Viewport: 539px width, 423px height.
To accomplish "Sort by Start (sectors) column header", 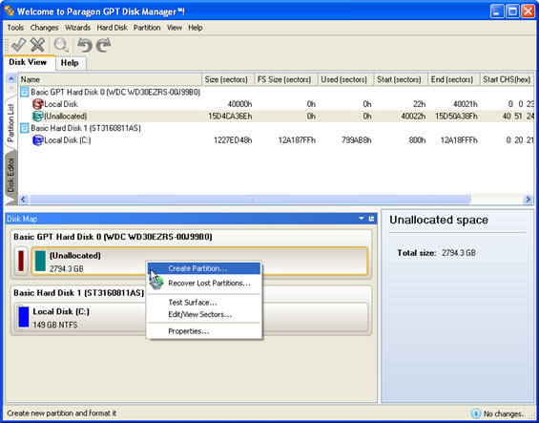I will (x=402, y=79).
